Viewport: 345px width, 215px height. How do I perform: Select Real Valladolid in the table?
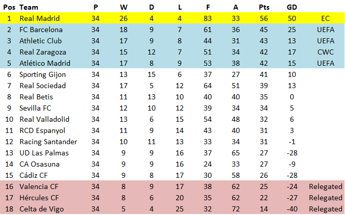point(44,119)
